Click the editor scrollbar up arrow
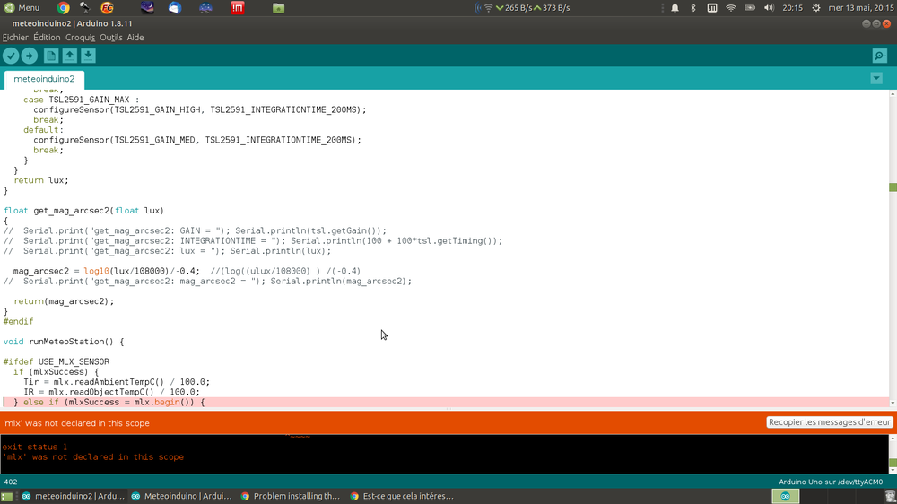Screen dimensions: 897x504 click(x=893, y=94)
